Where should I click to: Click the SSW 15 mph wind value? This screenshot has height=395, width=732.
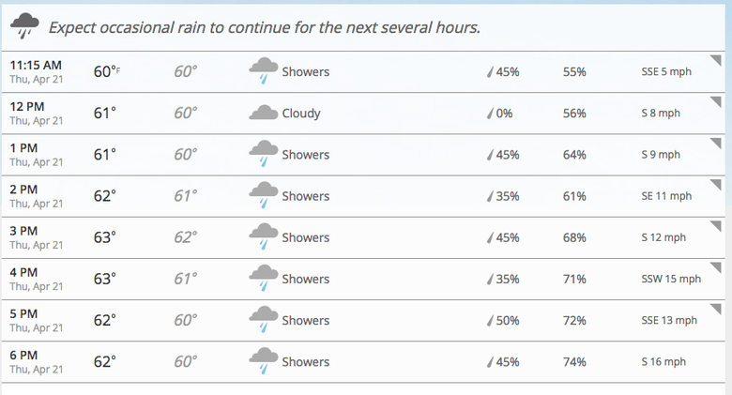point(671,279)
